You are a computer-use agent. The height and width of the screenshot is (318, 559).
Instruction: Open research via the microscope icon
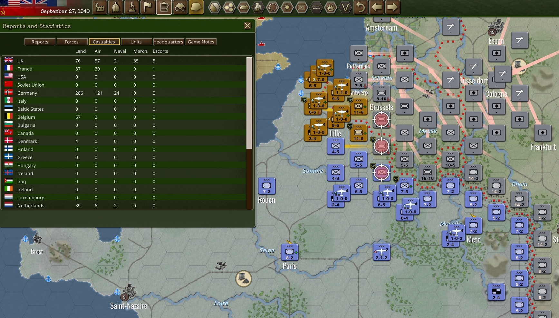(132, 7)
